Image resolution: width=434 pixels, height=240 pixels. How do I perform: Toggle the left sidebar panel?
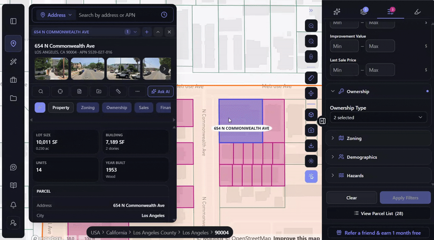[13, 21]
